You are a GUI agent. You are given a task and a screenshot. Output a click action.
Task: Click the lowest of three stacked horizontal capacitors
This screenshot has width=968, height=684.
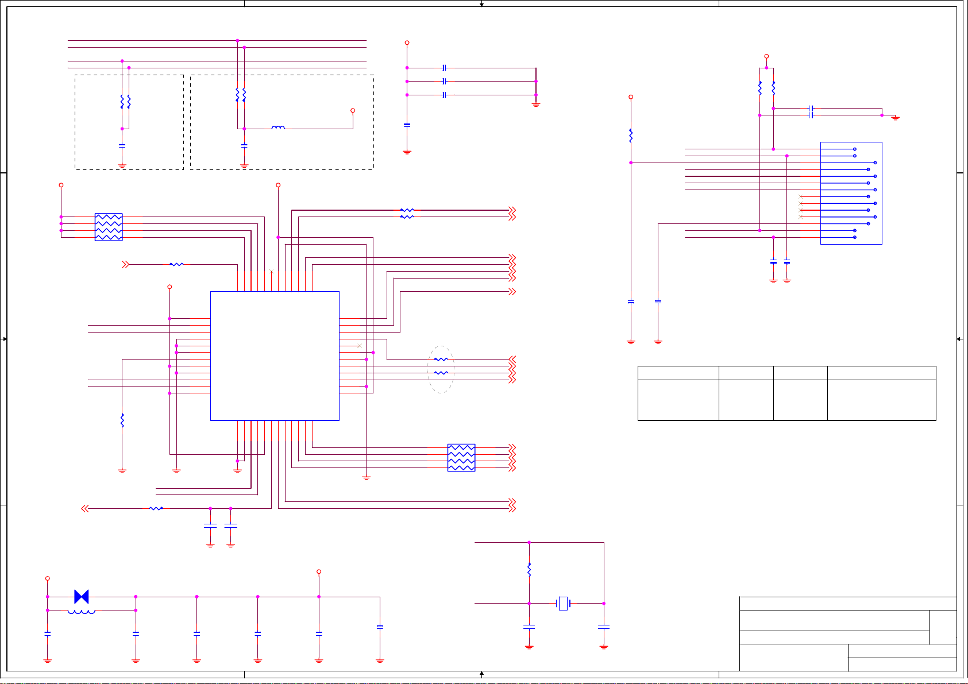tap(444, 95)
